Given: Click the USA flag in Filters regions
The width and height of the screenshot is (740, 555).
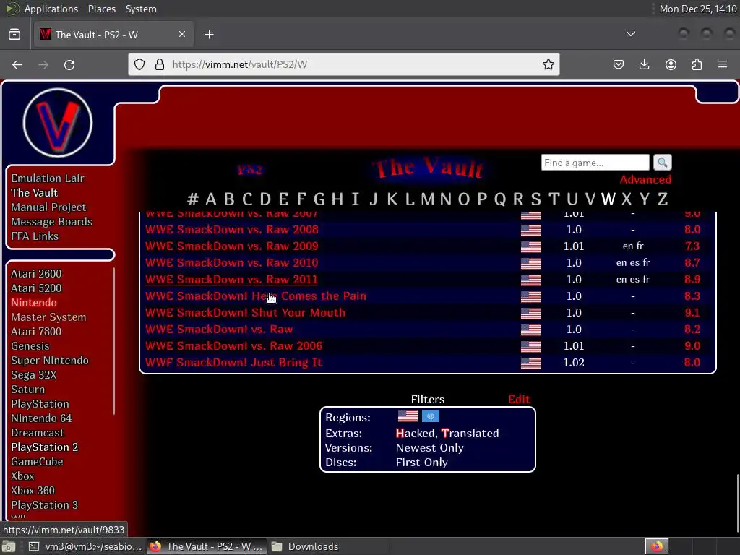Looking at the screenshot, I should [x=408, y=416].
